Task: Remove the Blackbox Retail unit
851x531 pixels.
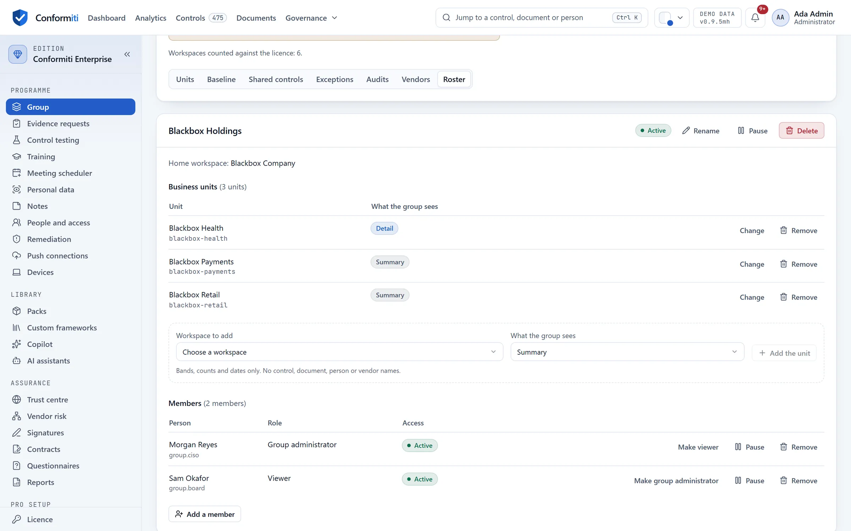Action: pos(798,297)
